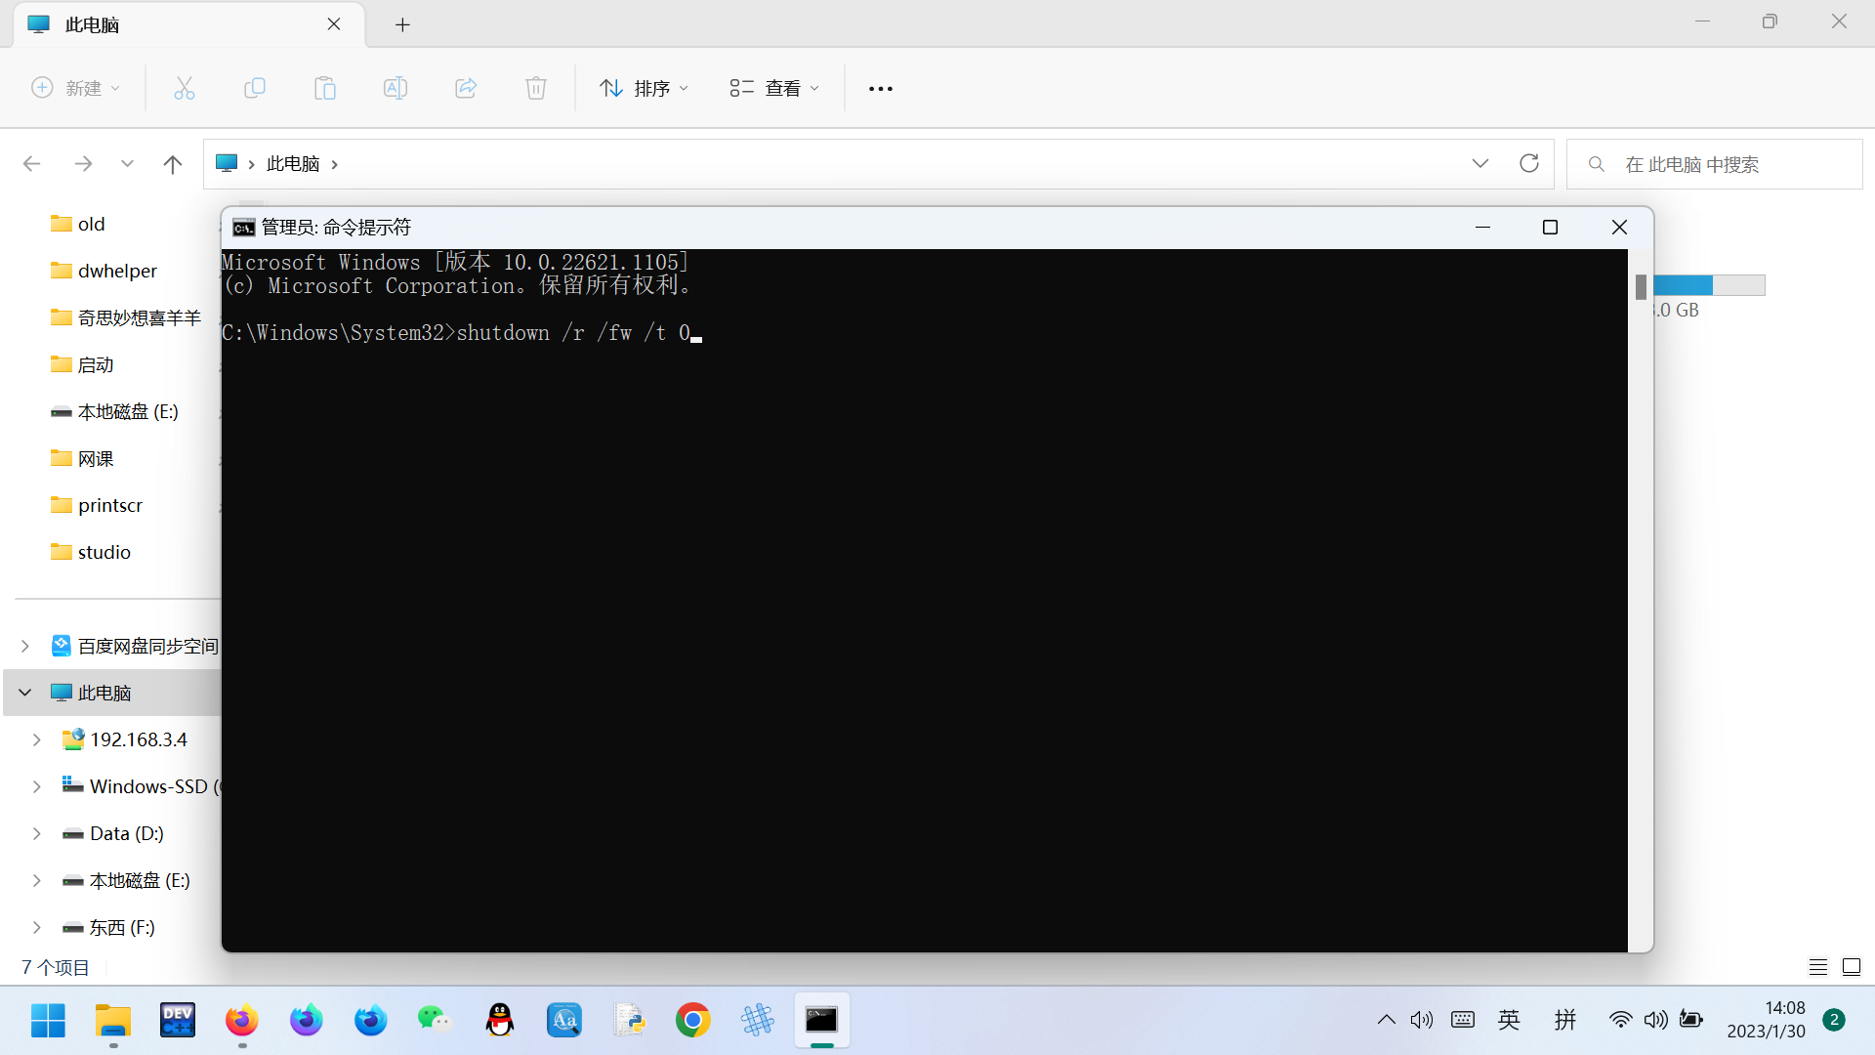
Task: Toggle the 英 input language indicator
Action: point(1509,1020)
